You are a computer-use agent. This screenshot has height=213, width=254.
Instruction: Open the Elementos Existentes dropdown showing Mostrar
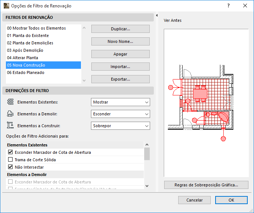point(121,102)
